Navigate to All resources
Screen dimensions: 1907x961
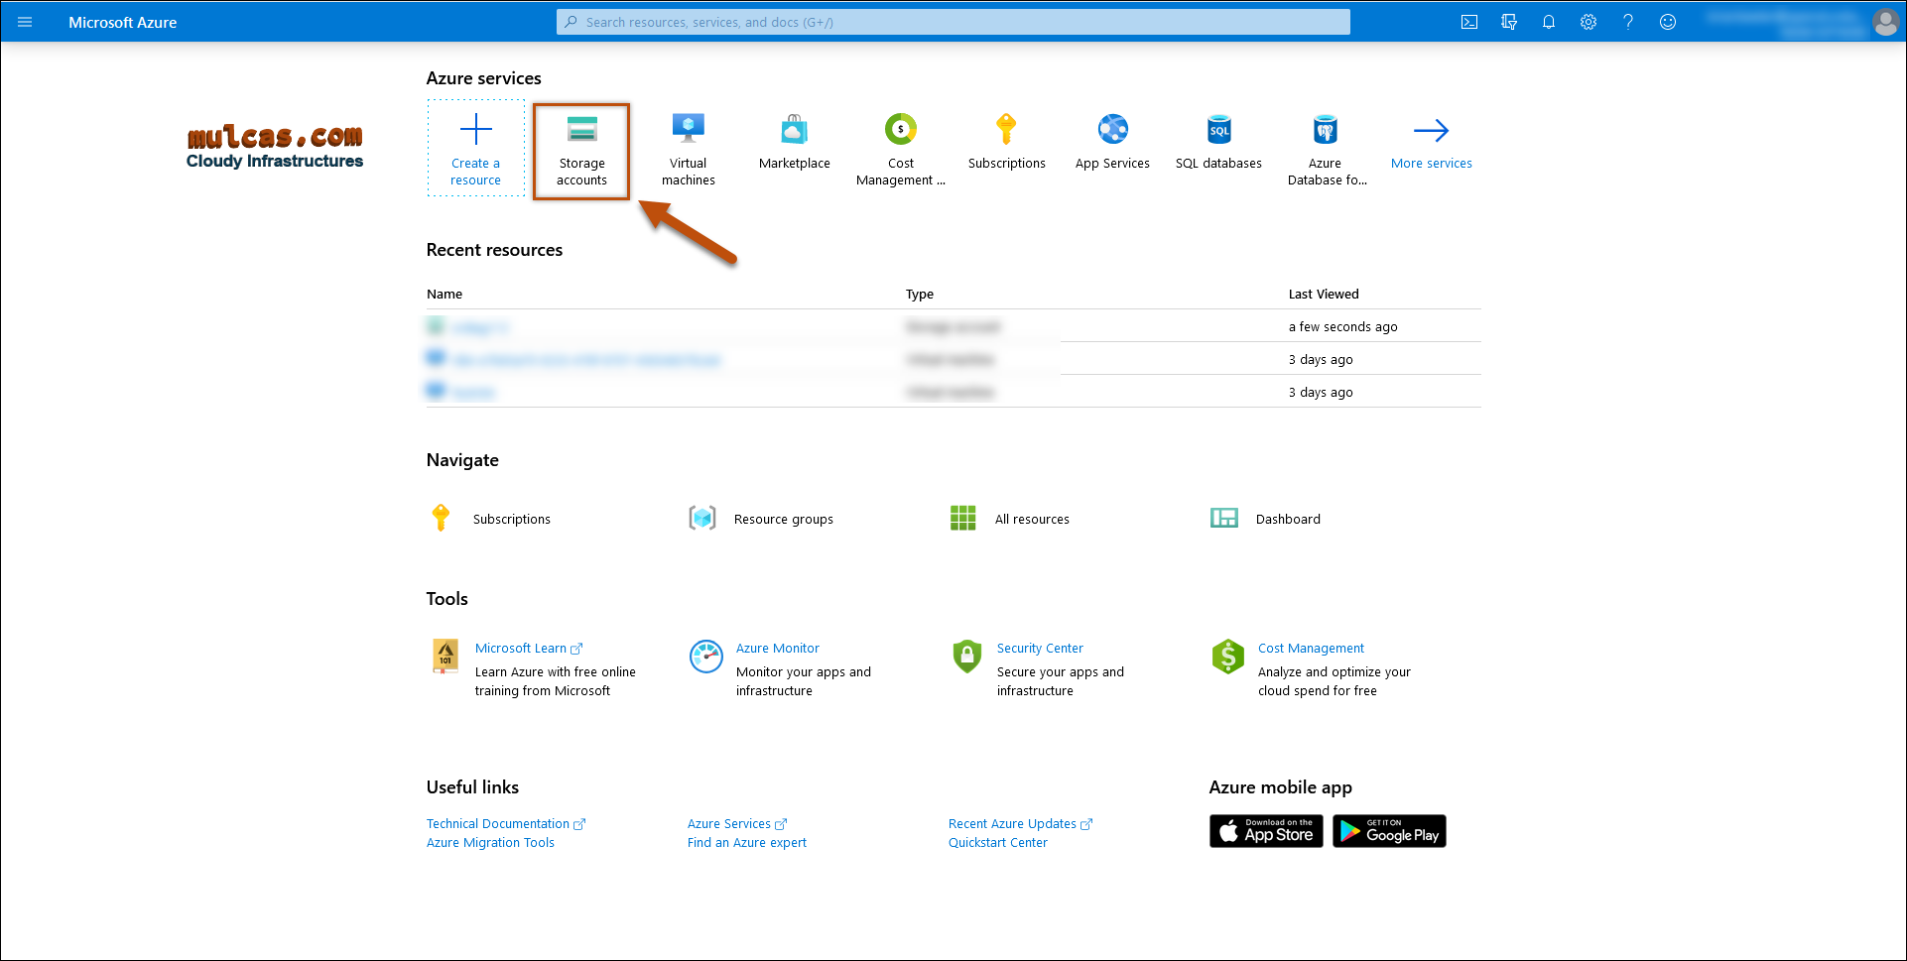click(x=1031, y=519)
